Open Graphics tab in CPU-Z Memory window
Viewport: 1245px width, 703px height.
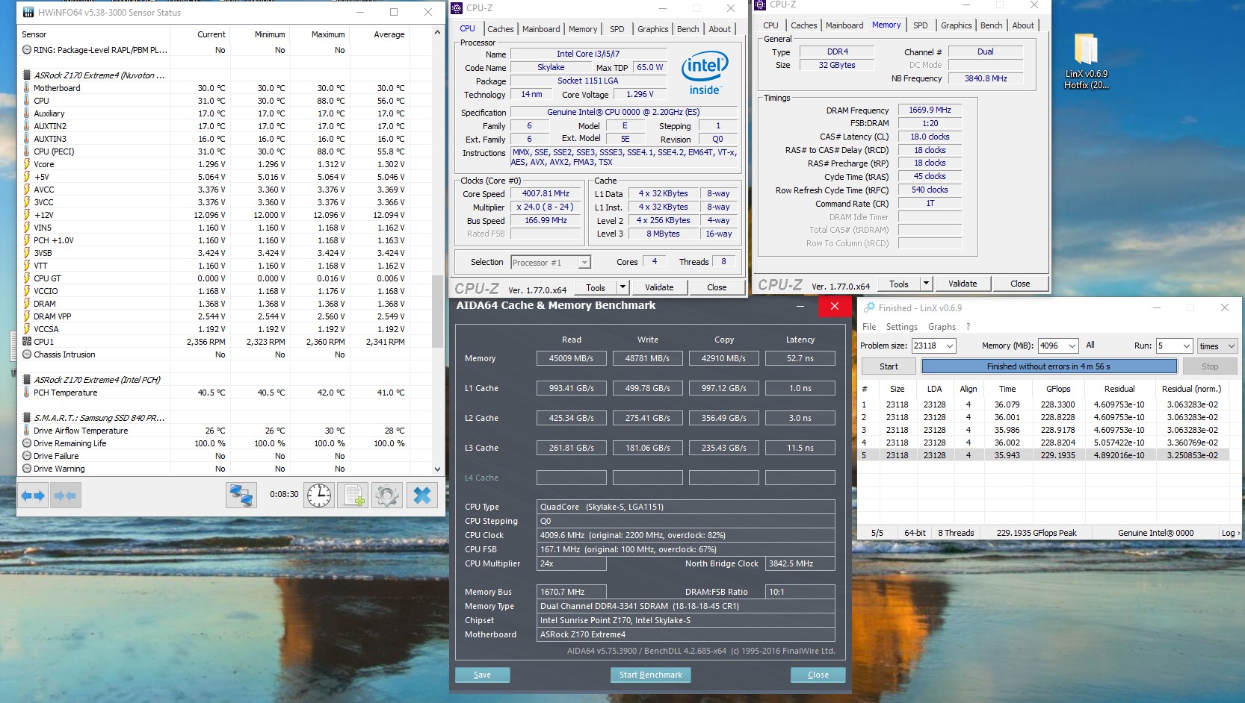click(x=956, y=25)
